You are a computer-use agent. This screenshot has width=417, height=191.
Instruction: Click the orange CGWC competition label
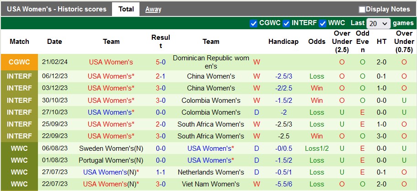pyautogui.click(x=19, y=62)
